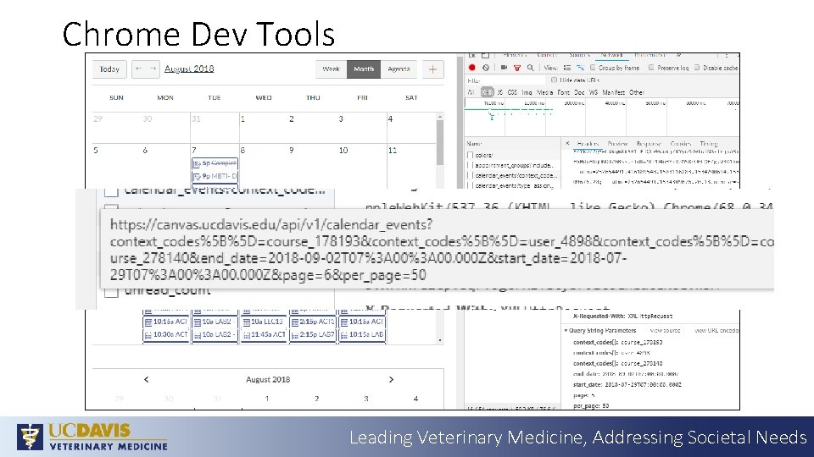Screen dimensions: 814x457
Task: Clear the network log with the clear icon
Action: click(x=486, y=68)
